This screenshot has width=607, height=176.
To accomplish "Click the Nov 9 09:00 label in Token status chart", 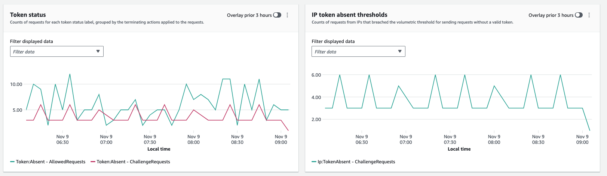I will pyautogui.click(x=281, y=139).
